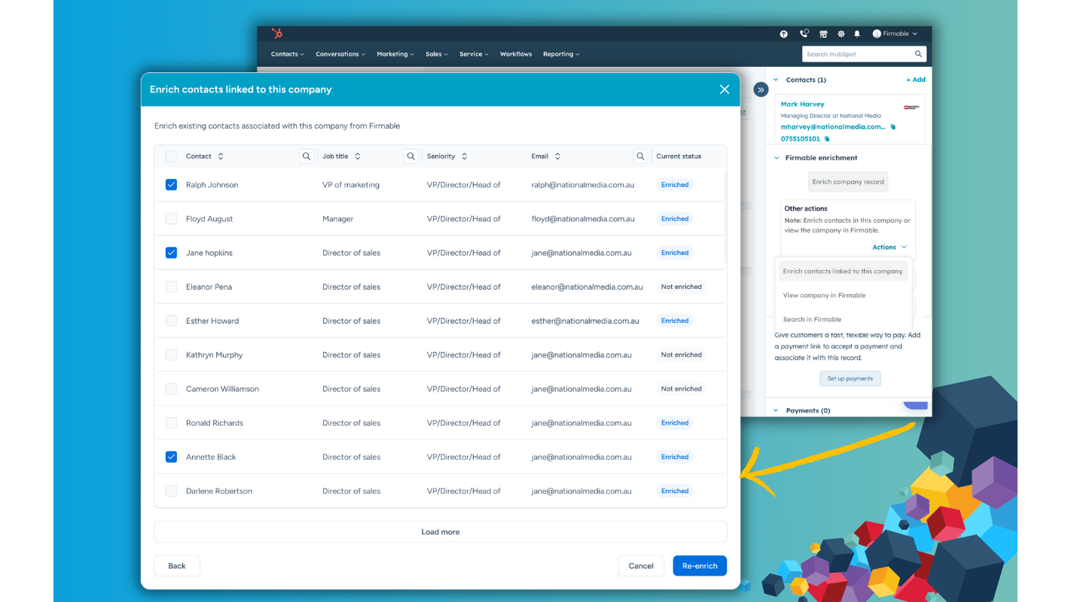Select the Floyd August checkbox
Viewport: 1071px width, 602px height.
click(171, 219)
